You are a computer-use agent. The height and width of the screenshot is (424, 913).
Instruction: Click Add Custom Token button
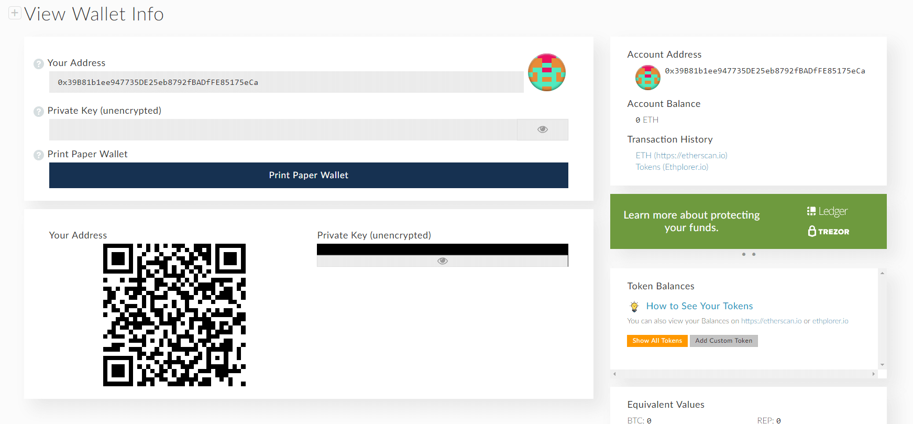point(723,341)
